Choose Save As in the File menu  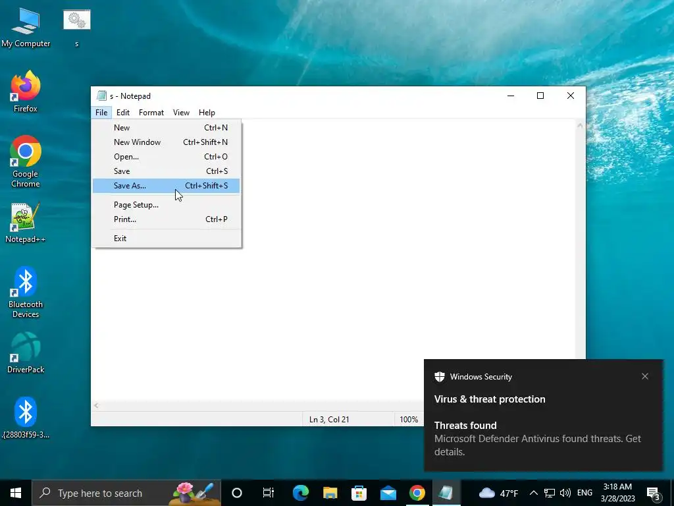click(x=166, y=186)
